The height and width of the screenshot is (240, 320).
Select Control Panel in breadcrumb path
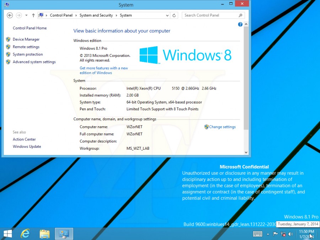61,15
